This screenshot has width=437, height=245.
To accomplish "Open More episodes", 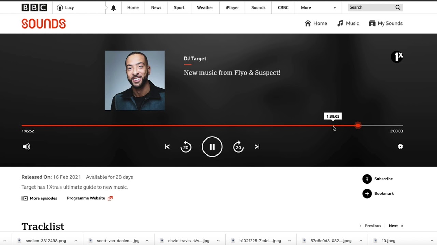I will tap(39, 198).
